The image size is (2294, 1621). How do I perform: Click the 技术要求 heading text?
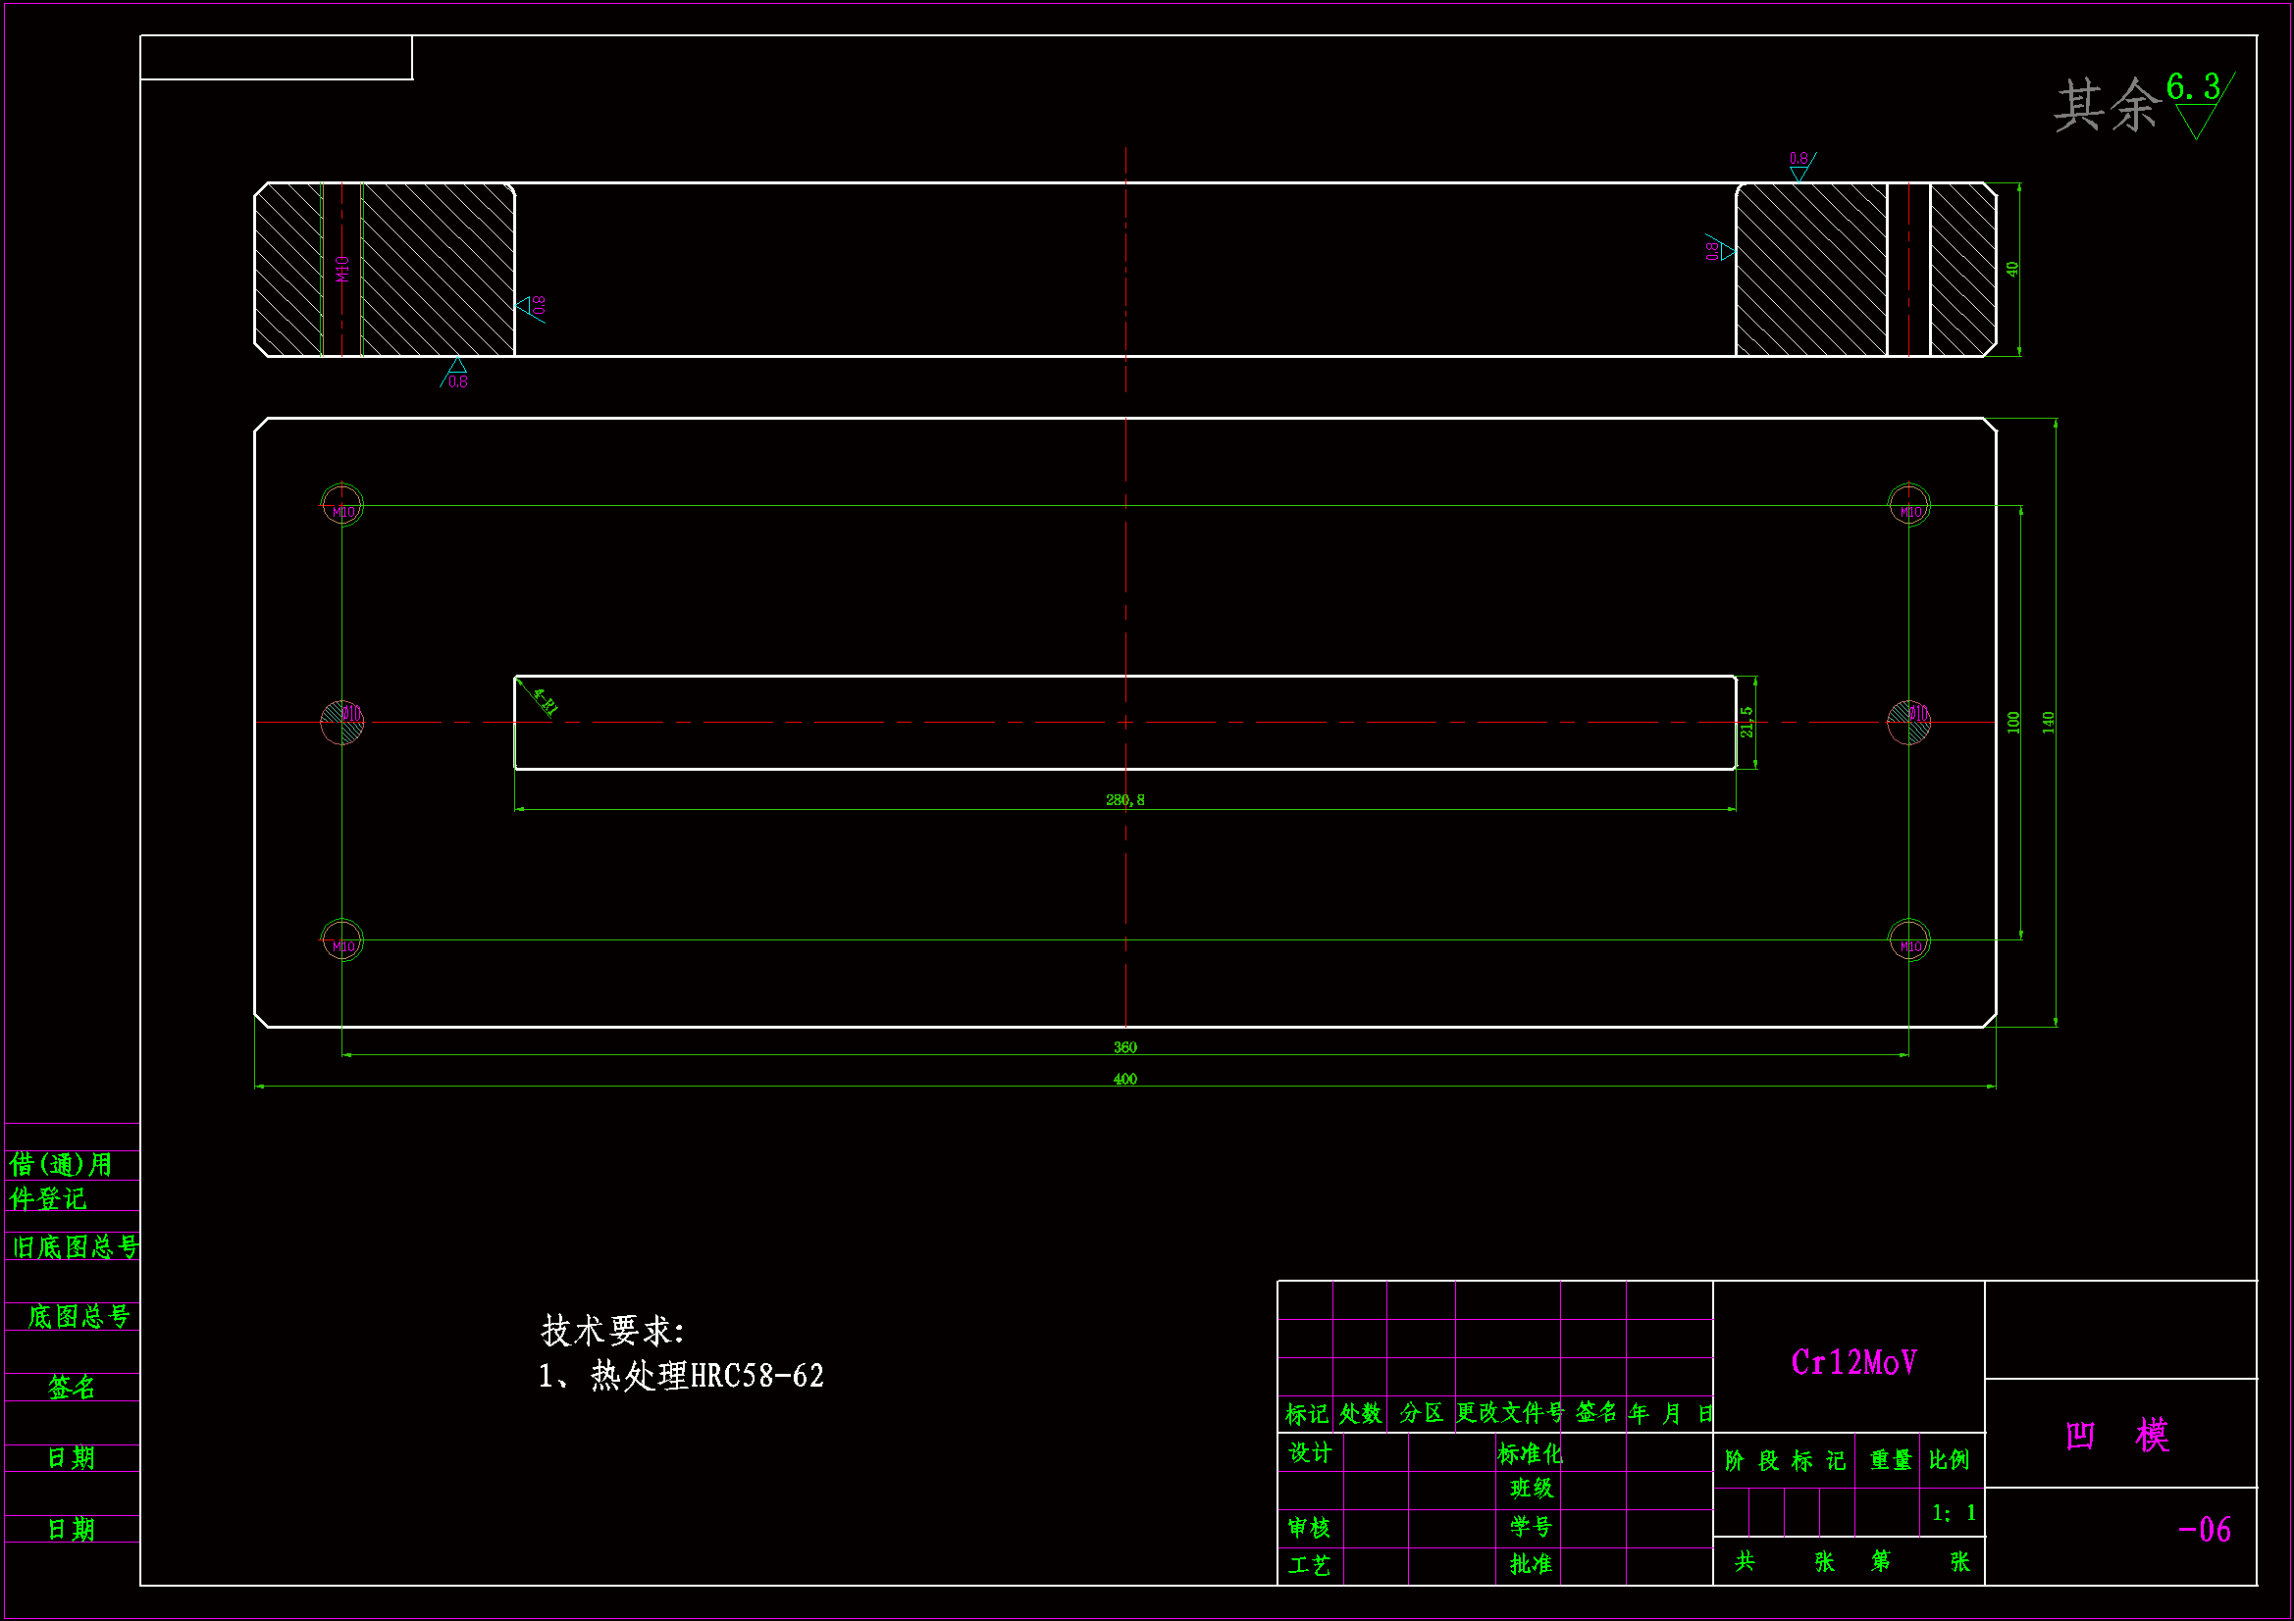click(x=611, y=1331)
